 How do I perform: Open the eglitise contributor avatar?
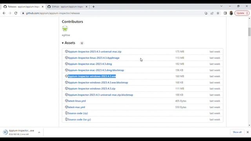click(65, 29)
